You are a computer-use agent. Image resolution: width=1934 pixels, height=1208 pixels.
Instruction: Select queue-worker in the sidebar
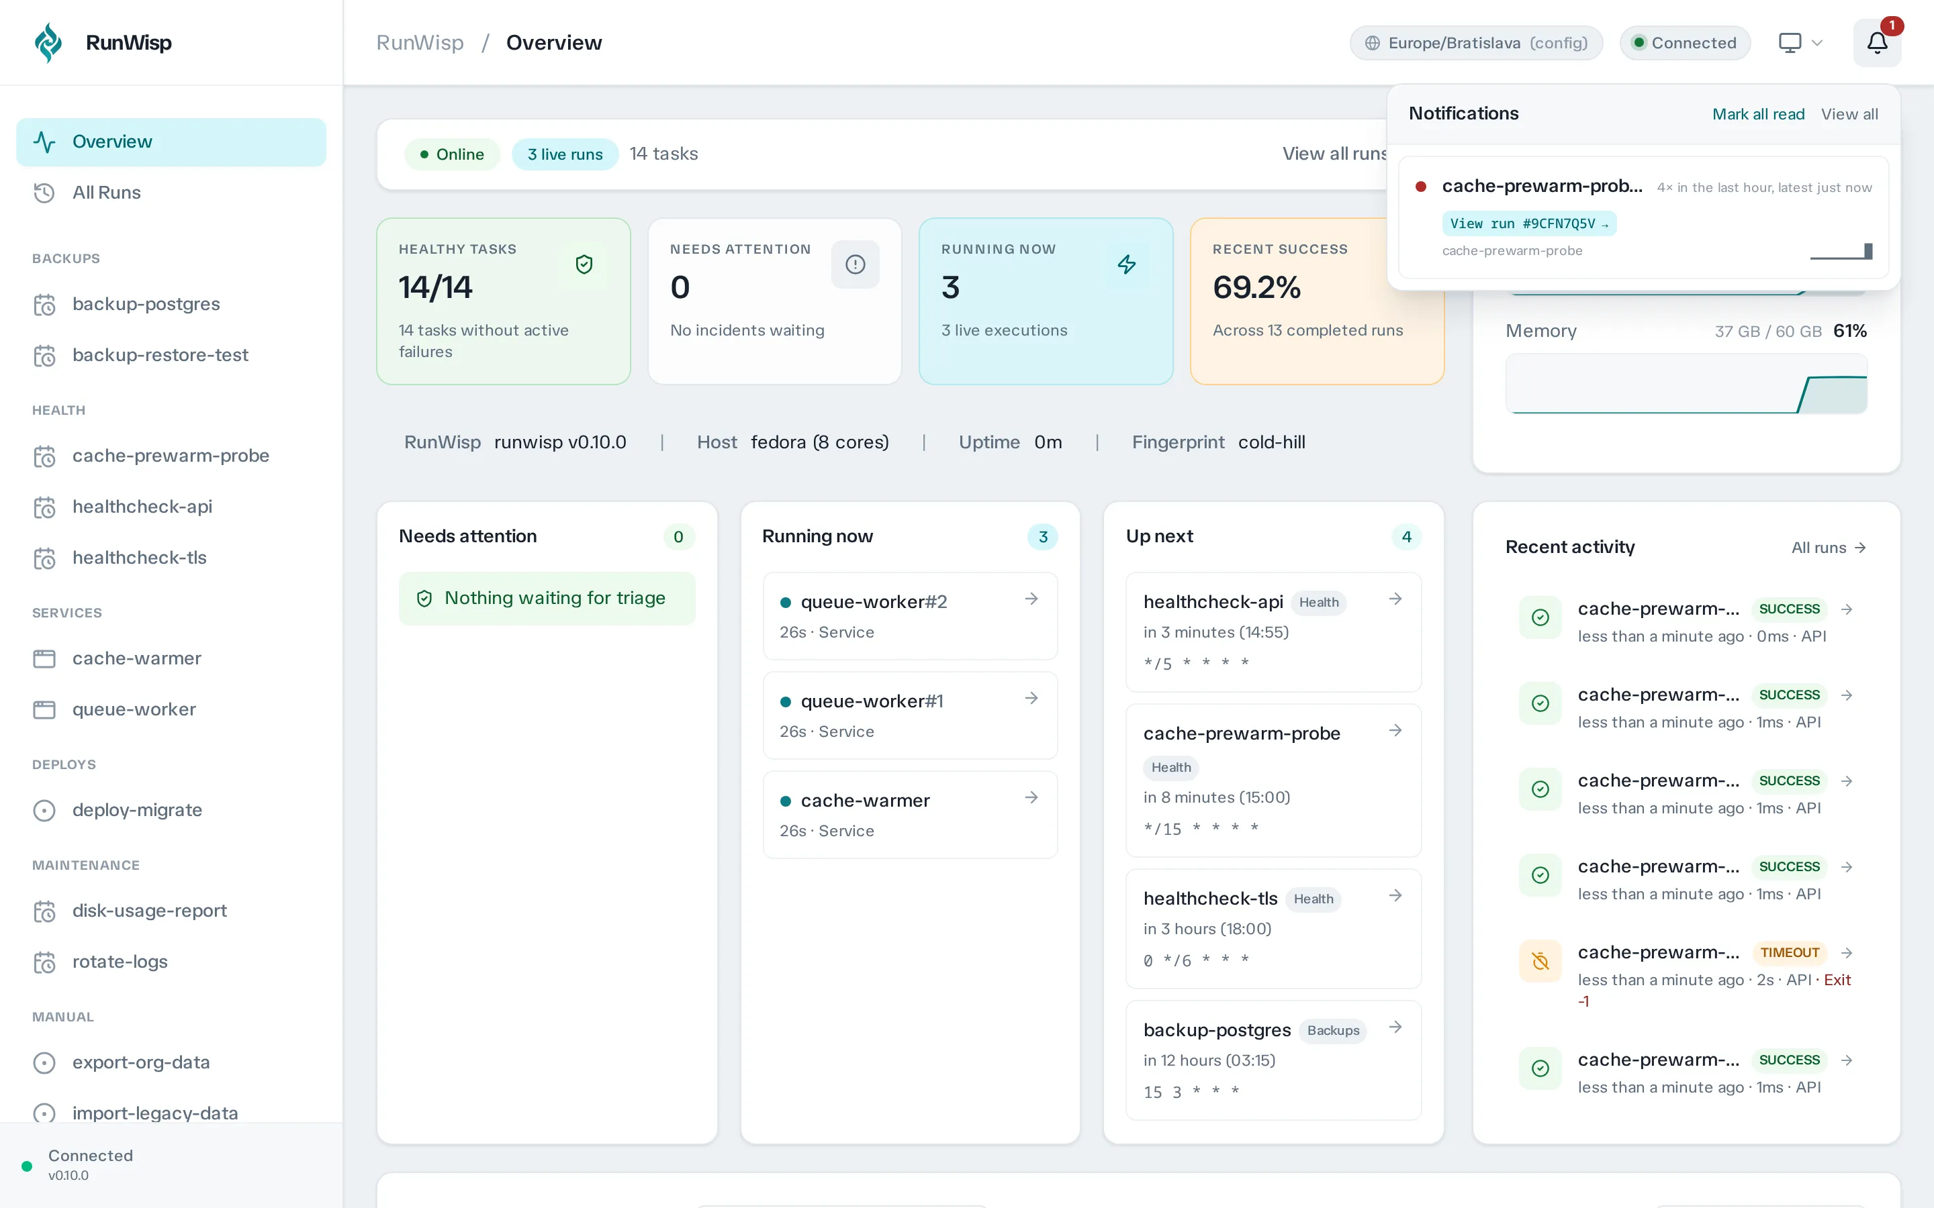pyautogui.click(x=171, y=709)
